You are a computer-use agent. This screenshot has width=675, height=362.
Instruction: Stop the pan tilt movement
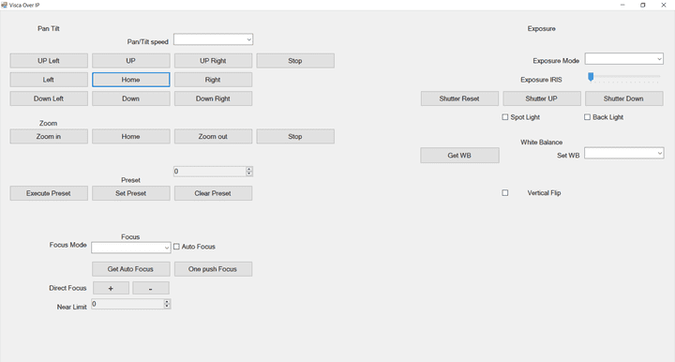pos(295,61)
